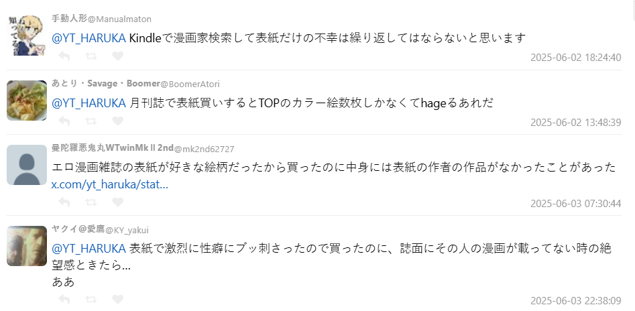Screen dimensions: 635x311
Task: Like the Kindle tweet by 手動人形
Action: point(118,56)
